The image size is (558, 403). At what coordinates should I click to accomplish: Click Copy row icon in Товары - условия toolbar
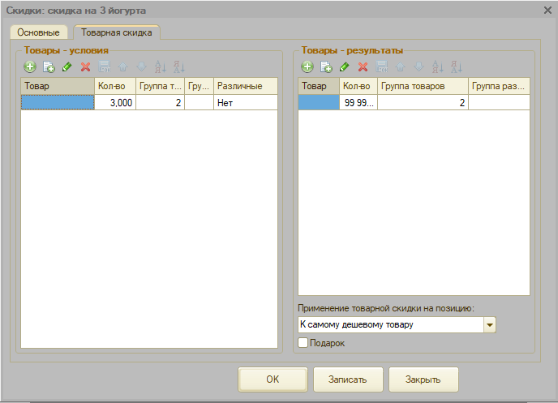49,66
